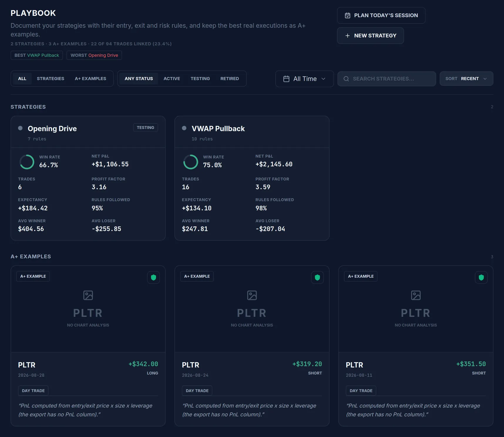Screen dimensions: 504x437
Task: Click the TESTING badge on Opening Drive
Action: (x=145, y=128)
